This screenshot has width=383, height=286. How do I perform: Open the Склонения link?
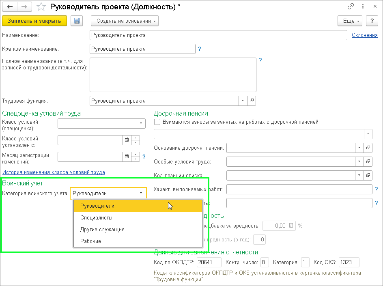[364, 35]
